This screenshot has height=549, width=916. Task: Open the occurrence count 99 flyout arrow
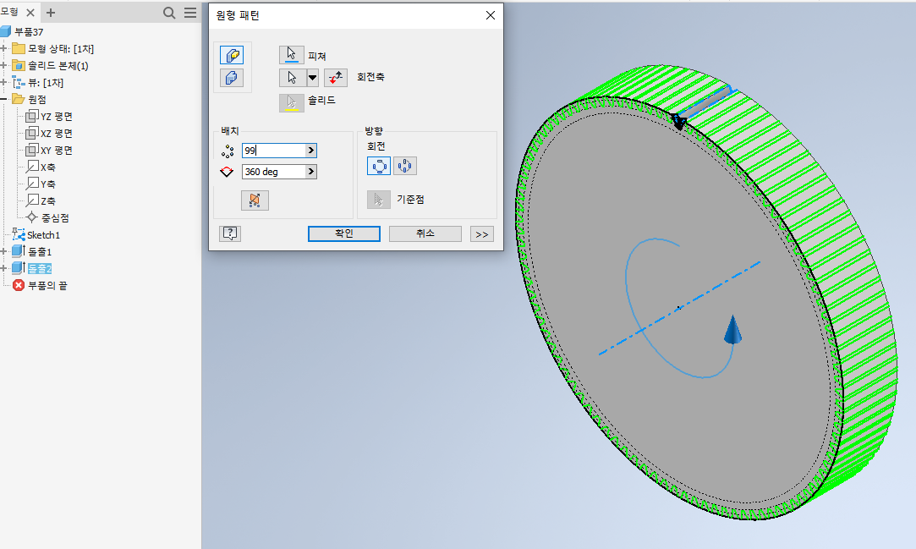click(x=311, y=151)
